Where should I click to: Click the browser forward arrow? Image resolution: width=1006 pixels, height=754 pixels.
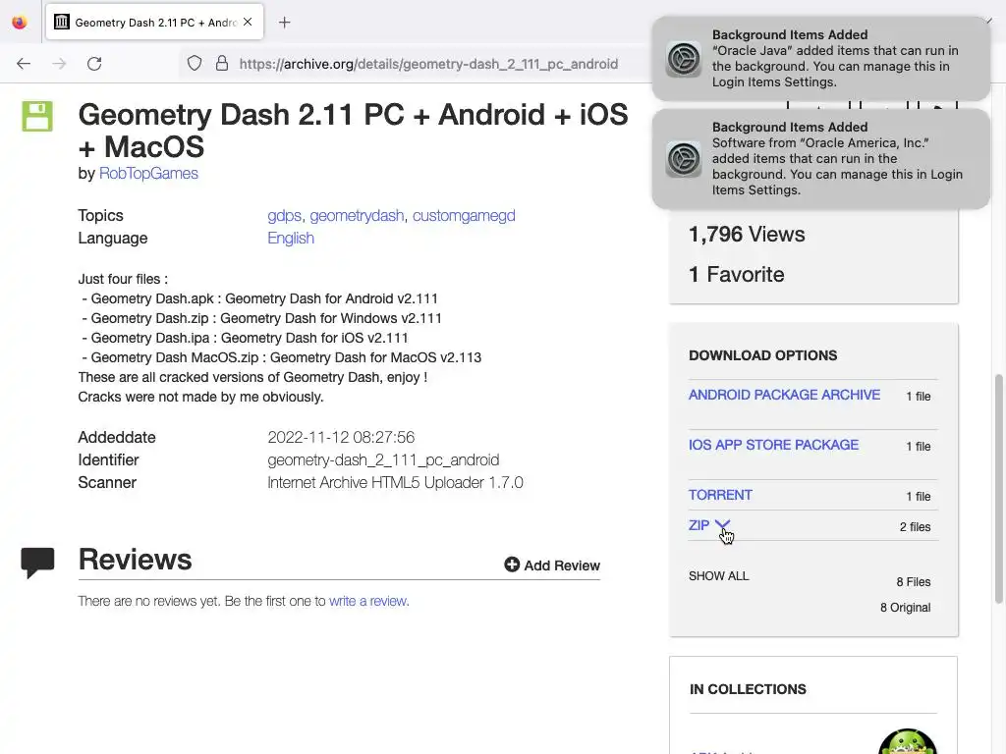pyautogui.click(x=59, y=64)
